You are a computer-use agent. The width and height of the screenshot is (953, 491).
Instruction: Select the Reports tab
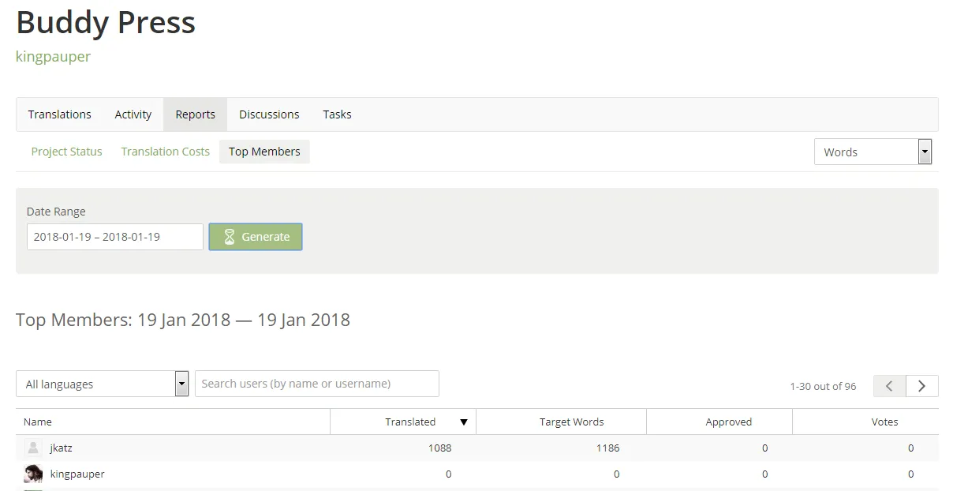click(x=195, y=114)
